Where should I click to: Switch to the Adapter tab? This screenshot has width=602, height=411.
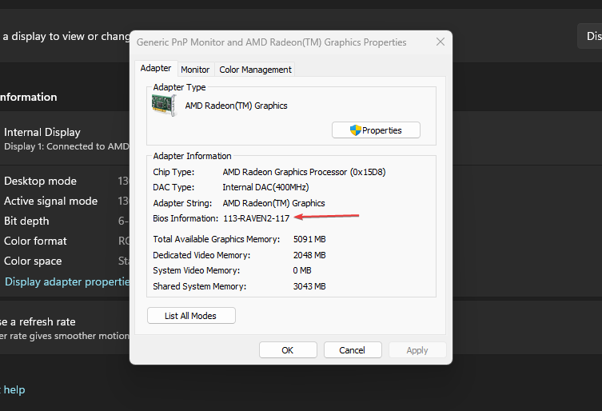point(156,69)
